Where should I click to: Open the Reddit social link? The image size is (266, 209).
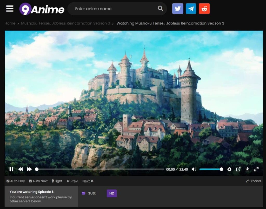coord(204,9)
